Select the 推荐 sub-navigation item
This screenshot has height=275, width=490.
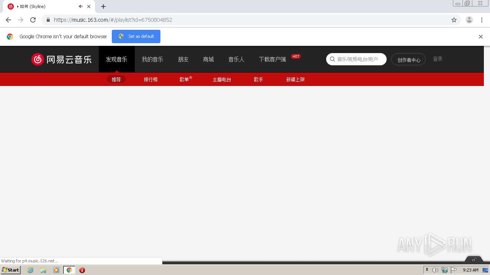coord(116,79)
